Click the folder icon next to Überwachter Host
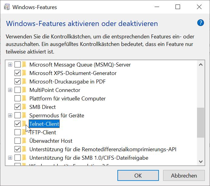This screenshot has width=210, height=186. click(24, 141)
